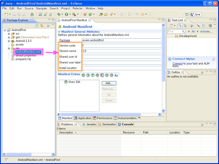Click the Open Type toolbar icon

[101, 15]
